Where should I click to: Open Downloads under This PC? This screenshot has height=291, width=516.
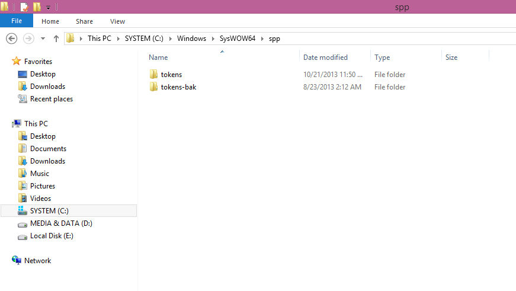(x=48, y=161)
